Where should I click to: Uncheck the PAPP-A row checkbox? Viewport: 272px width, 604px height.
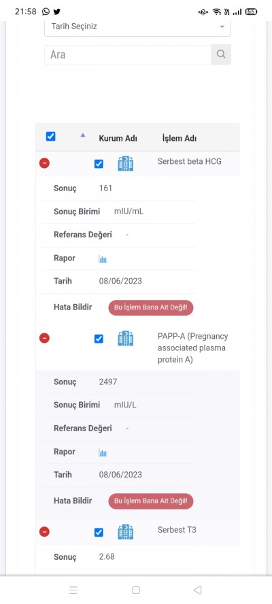point(99,339)
